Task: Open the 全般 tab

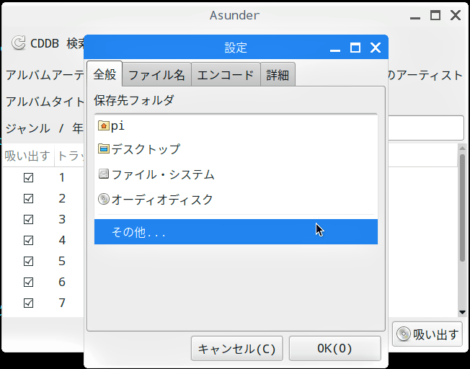Action: tap(105, 74)
